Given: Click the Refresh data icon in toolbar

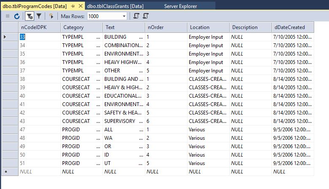Looking at the screenshot, I should [x=17, y=16].
